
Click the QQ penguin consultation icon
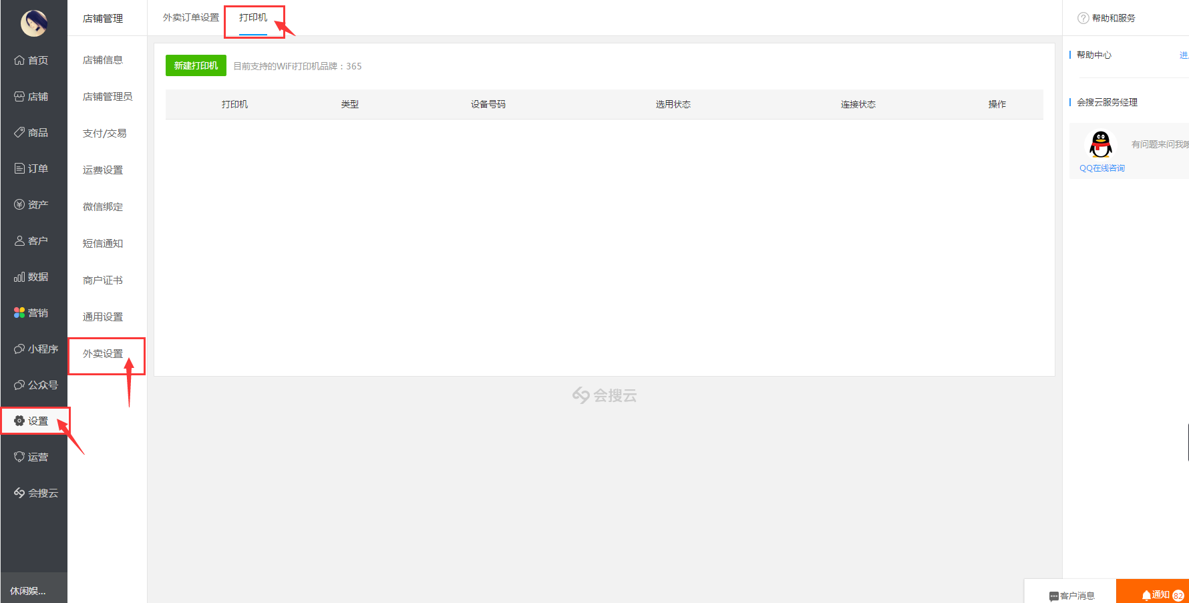coord(1101,144)
